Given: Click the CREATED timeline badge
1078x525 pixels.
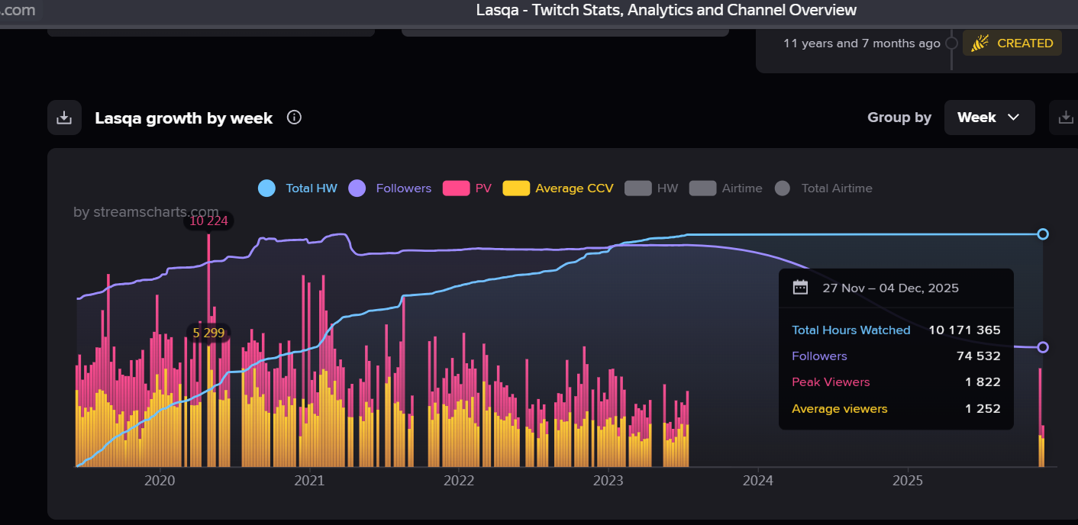Looking at the screenshot, I should click(1012, 43).
